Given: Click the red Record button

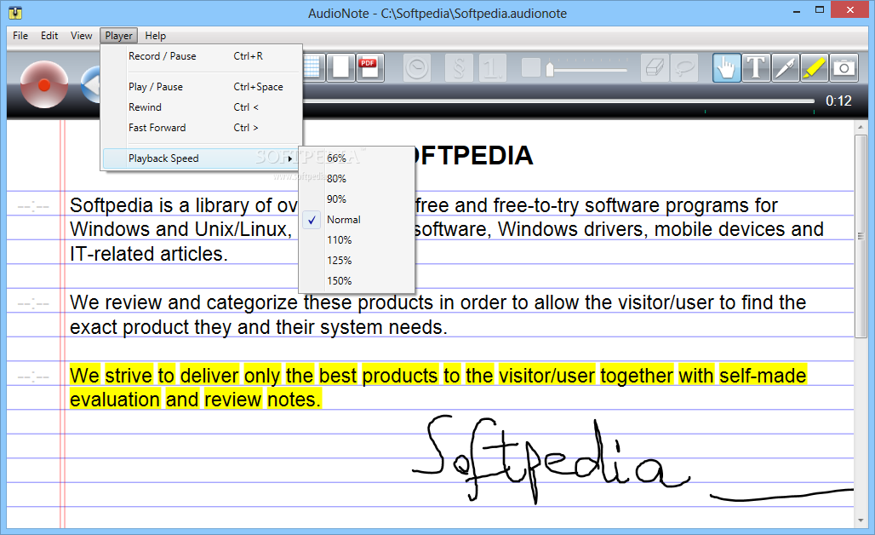Looking at the screenshot, I should click(x=44, y=85).
